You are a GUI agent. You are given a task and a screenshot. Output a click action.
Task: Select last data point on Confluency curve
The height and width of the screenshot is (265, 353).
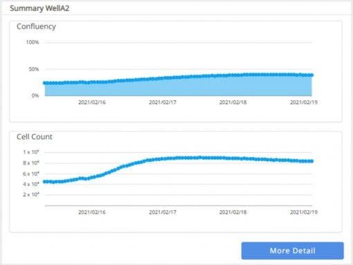pos(311,75)
